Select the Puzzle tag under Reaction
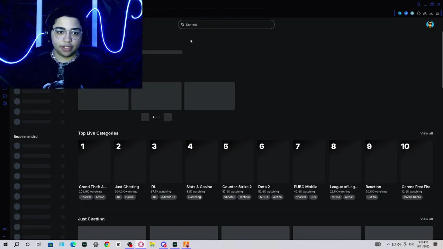Image resolution: width=443 pixels, height=249 pixels. pyautogui.click(x=372, y=197)
